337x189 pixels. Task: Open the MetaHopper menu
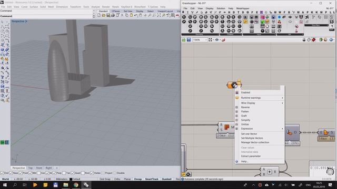[x=243, y=8]
